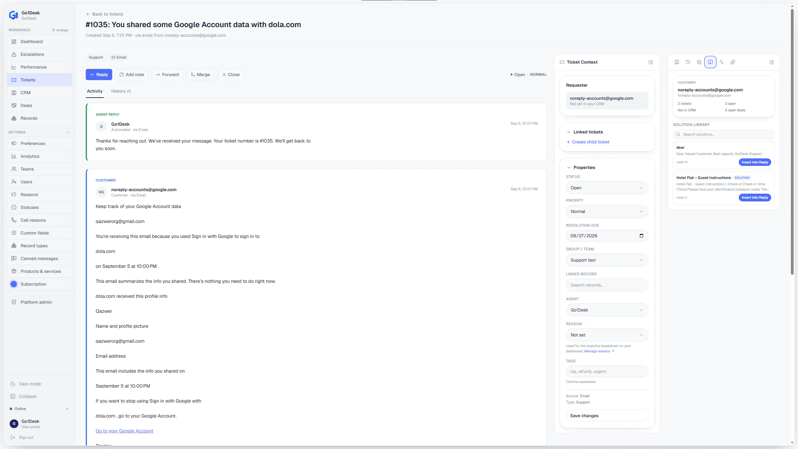Image resolution: width=798 pixels, height=449 pixels.
Task: Go back to tickets list
Action: pyautogui.click(x=105, y=14)
